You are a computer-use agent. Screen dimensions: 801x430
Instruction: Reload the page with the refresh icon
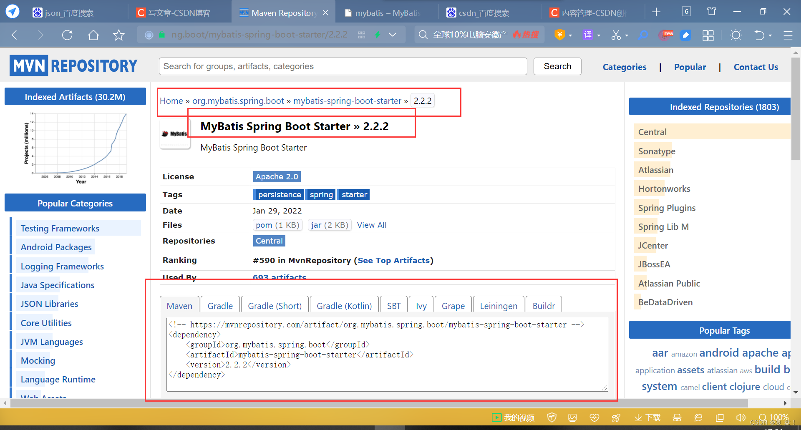pyautogui.click(x=67, y=35)
